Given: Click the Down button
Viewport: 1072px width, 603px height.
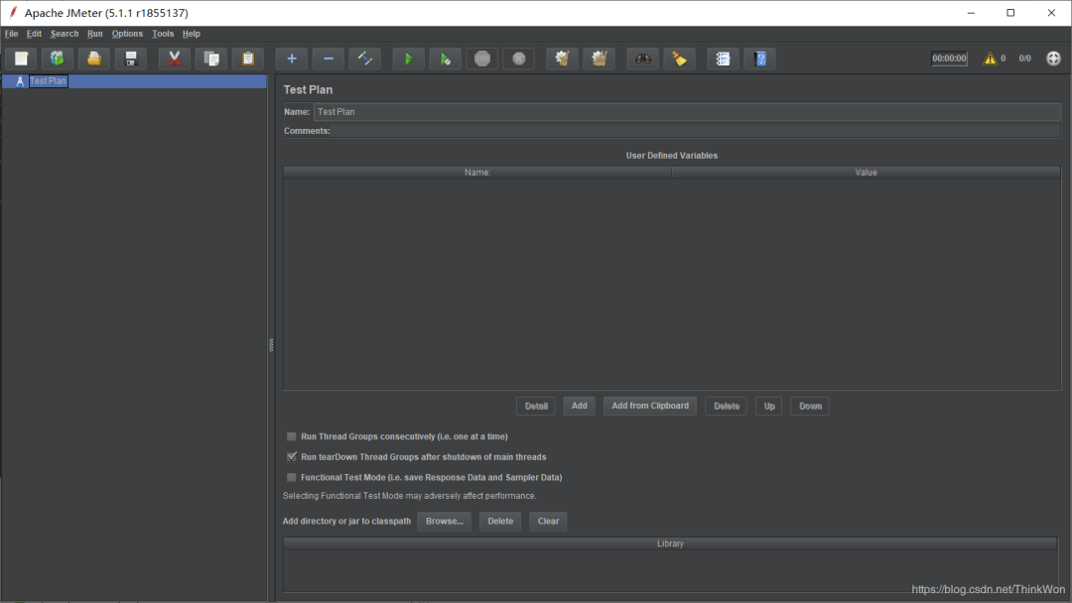Looking at the screenshot, I should click(810, 407).
